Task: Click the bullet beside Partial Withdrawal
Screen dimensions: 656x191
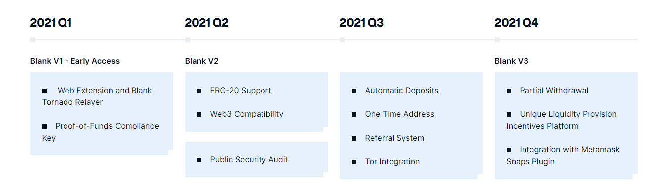Action: coord(509,91)
